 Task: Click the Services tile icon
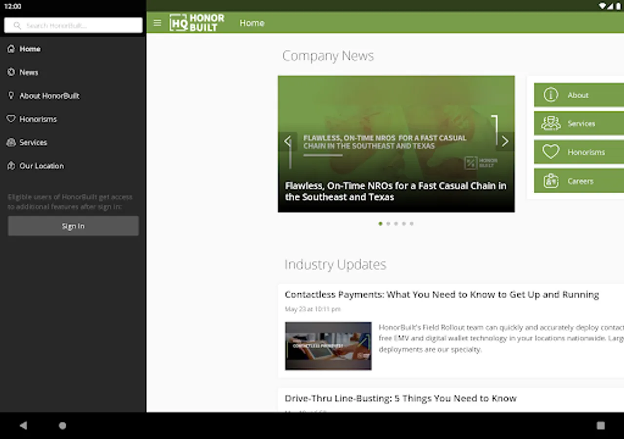551,123
